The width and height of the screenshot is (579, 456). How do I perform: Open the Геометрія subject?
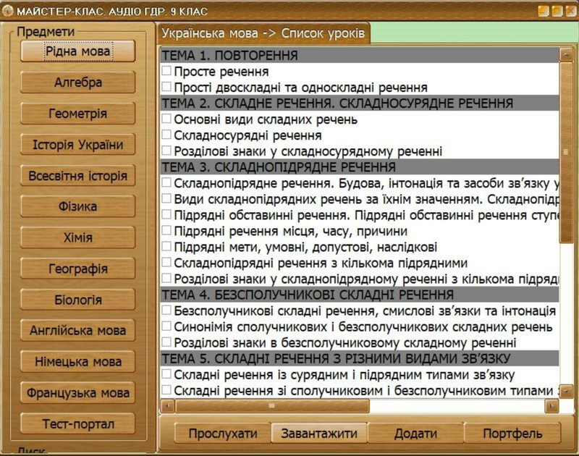(78, 114)
